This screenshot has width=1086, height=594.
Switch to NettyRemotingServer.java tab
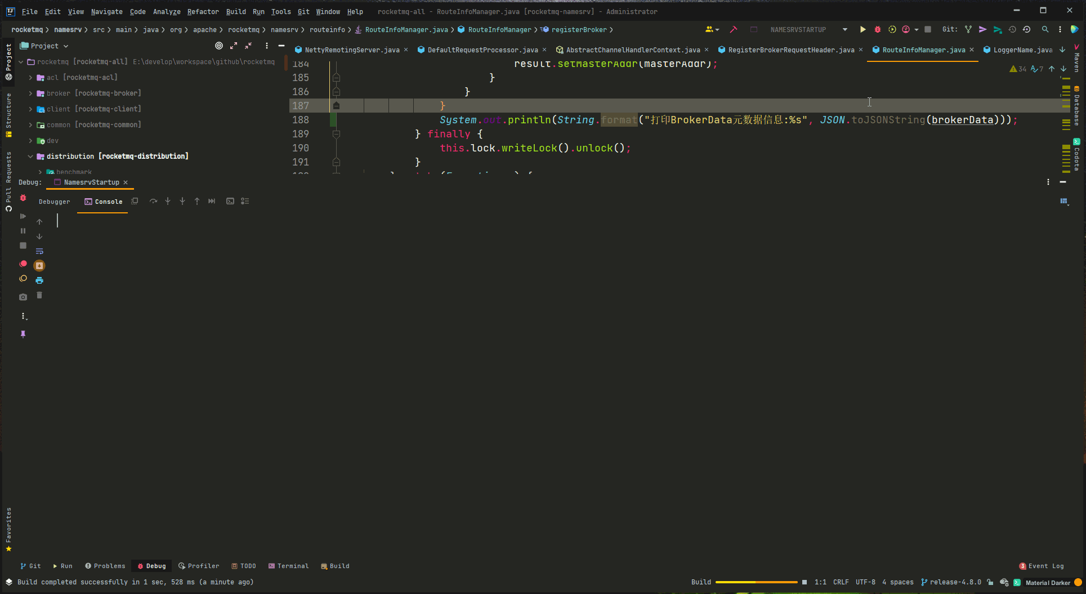[352, 50]
